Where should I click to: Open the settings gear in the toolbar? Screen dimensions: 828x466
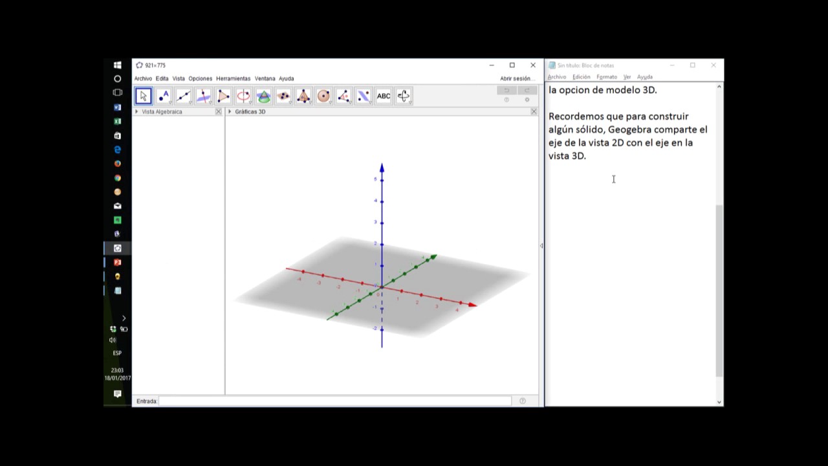pos(527,100)
